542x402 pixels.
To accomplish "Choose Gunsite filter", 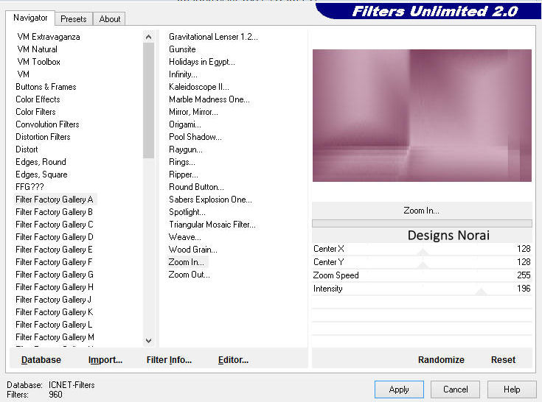I will 182,49.
